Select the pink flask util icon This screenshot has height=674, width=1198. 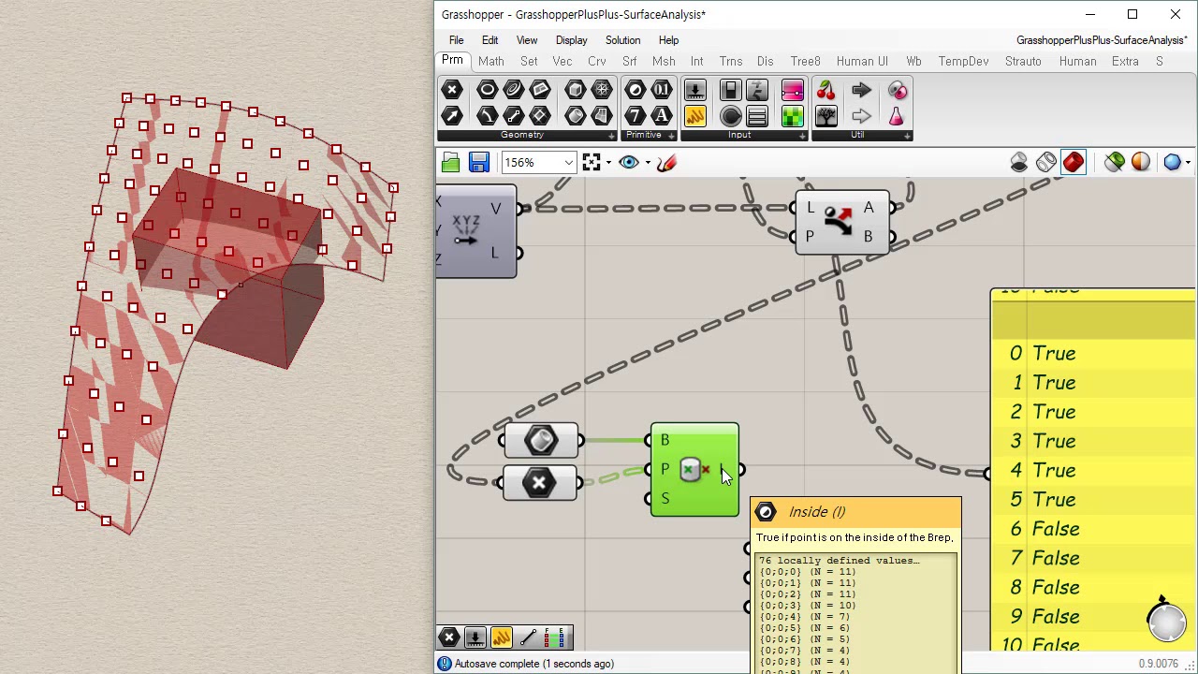click(x=897, y=116)
